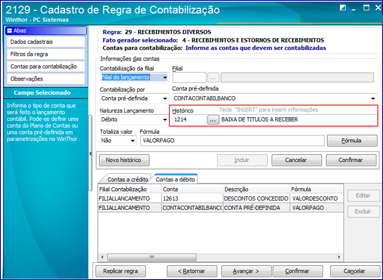Open Conta pré-definida dropdown
383x280 pixels.
click(373, 99)
